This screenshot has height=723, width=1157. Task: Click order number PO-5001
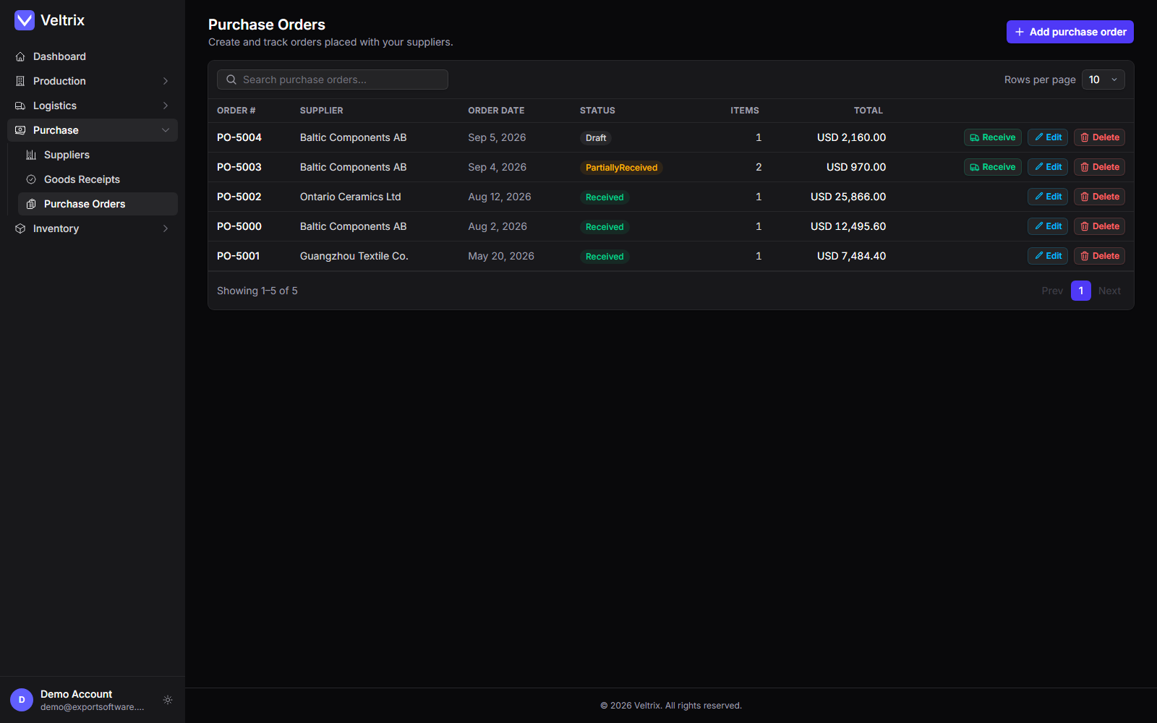click(x=239, y=256)
